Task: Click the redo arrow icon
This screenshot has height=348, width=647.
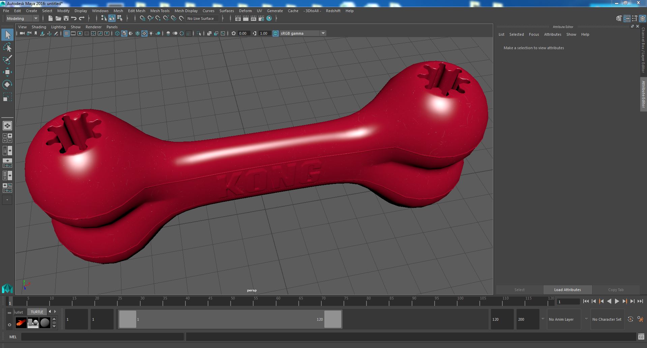Action: click(x=82, y=19)
